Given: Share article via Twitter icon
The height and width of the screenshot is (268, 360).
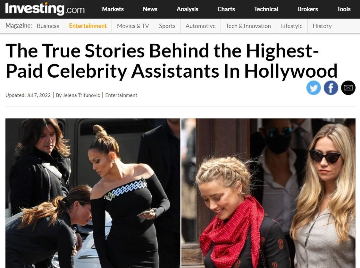Looking at the screenshot, I should tap(314, 88).
